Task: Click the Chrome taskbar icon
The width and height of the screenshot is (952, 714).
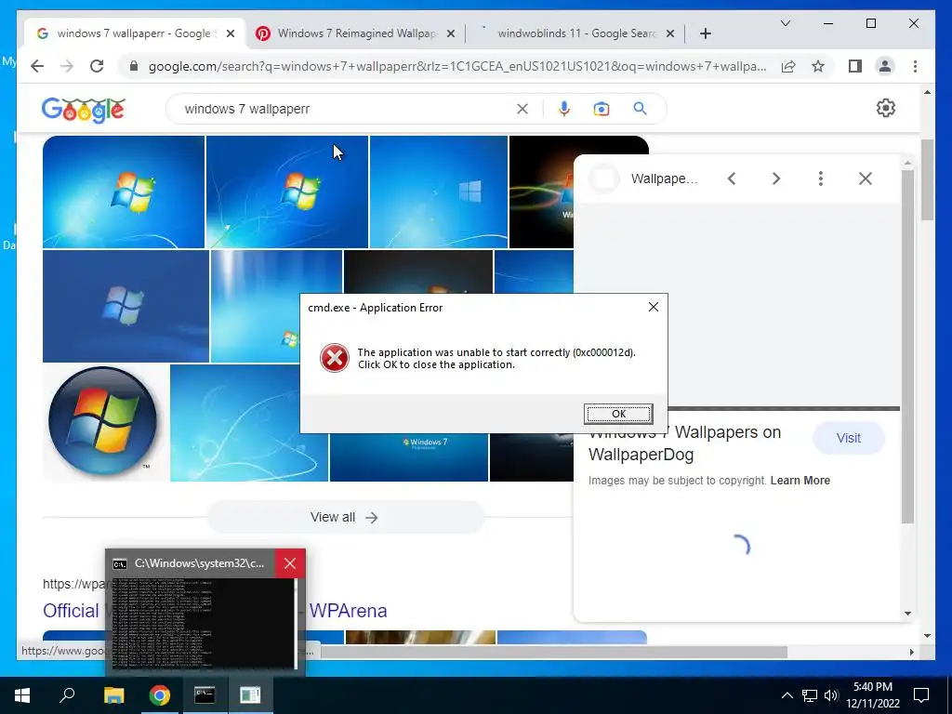Action: click(159, 695)
